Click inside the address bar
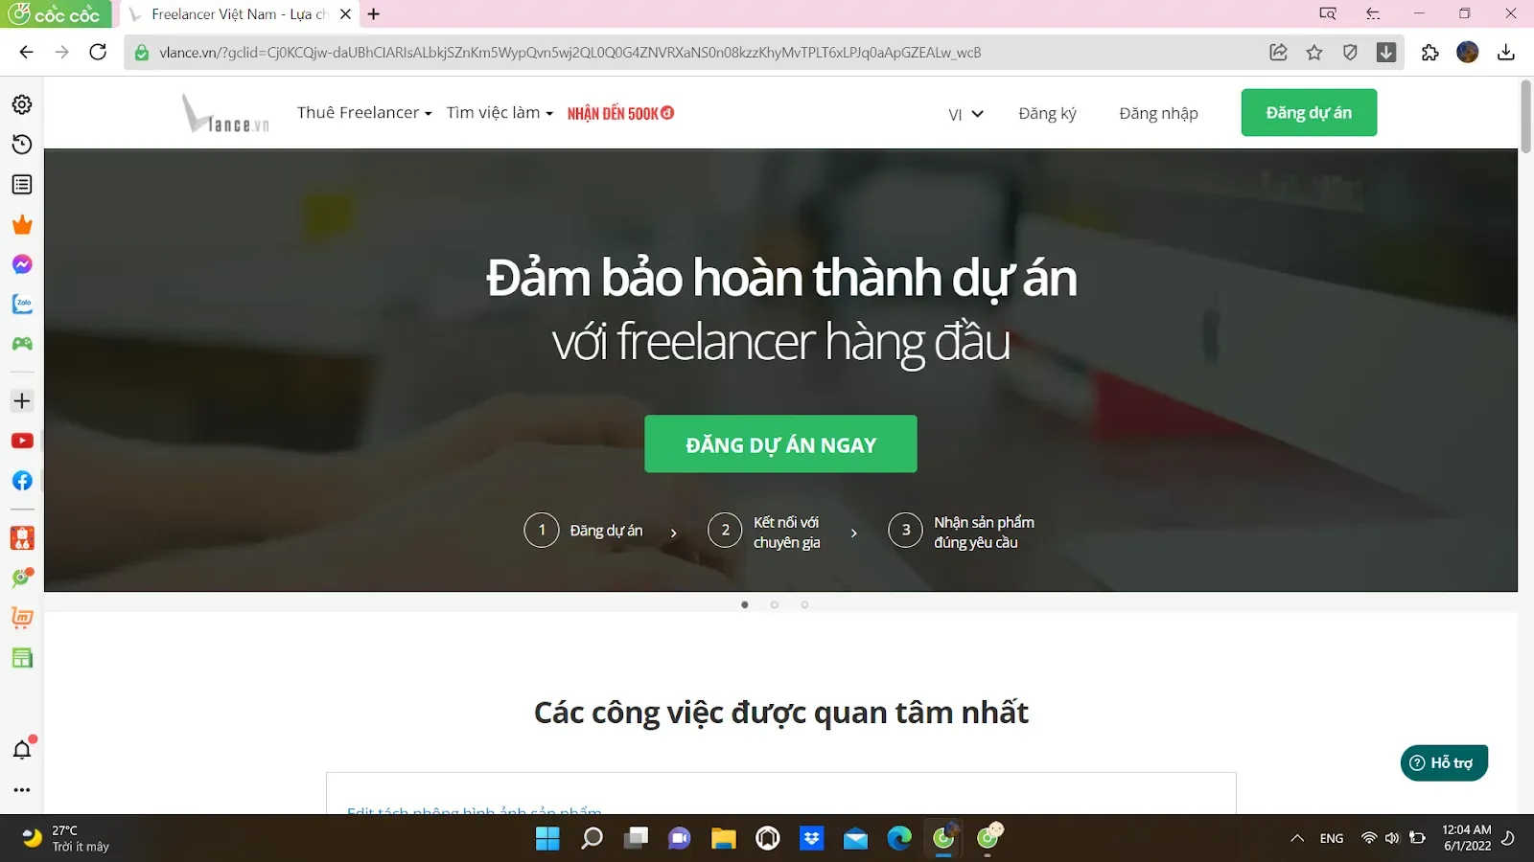Screen dimensions: 1534x862 (x=575, y=53)
